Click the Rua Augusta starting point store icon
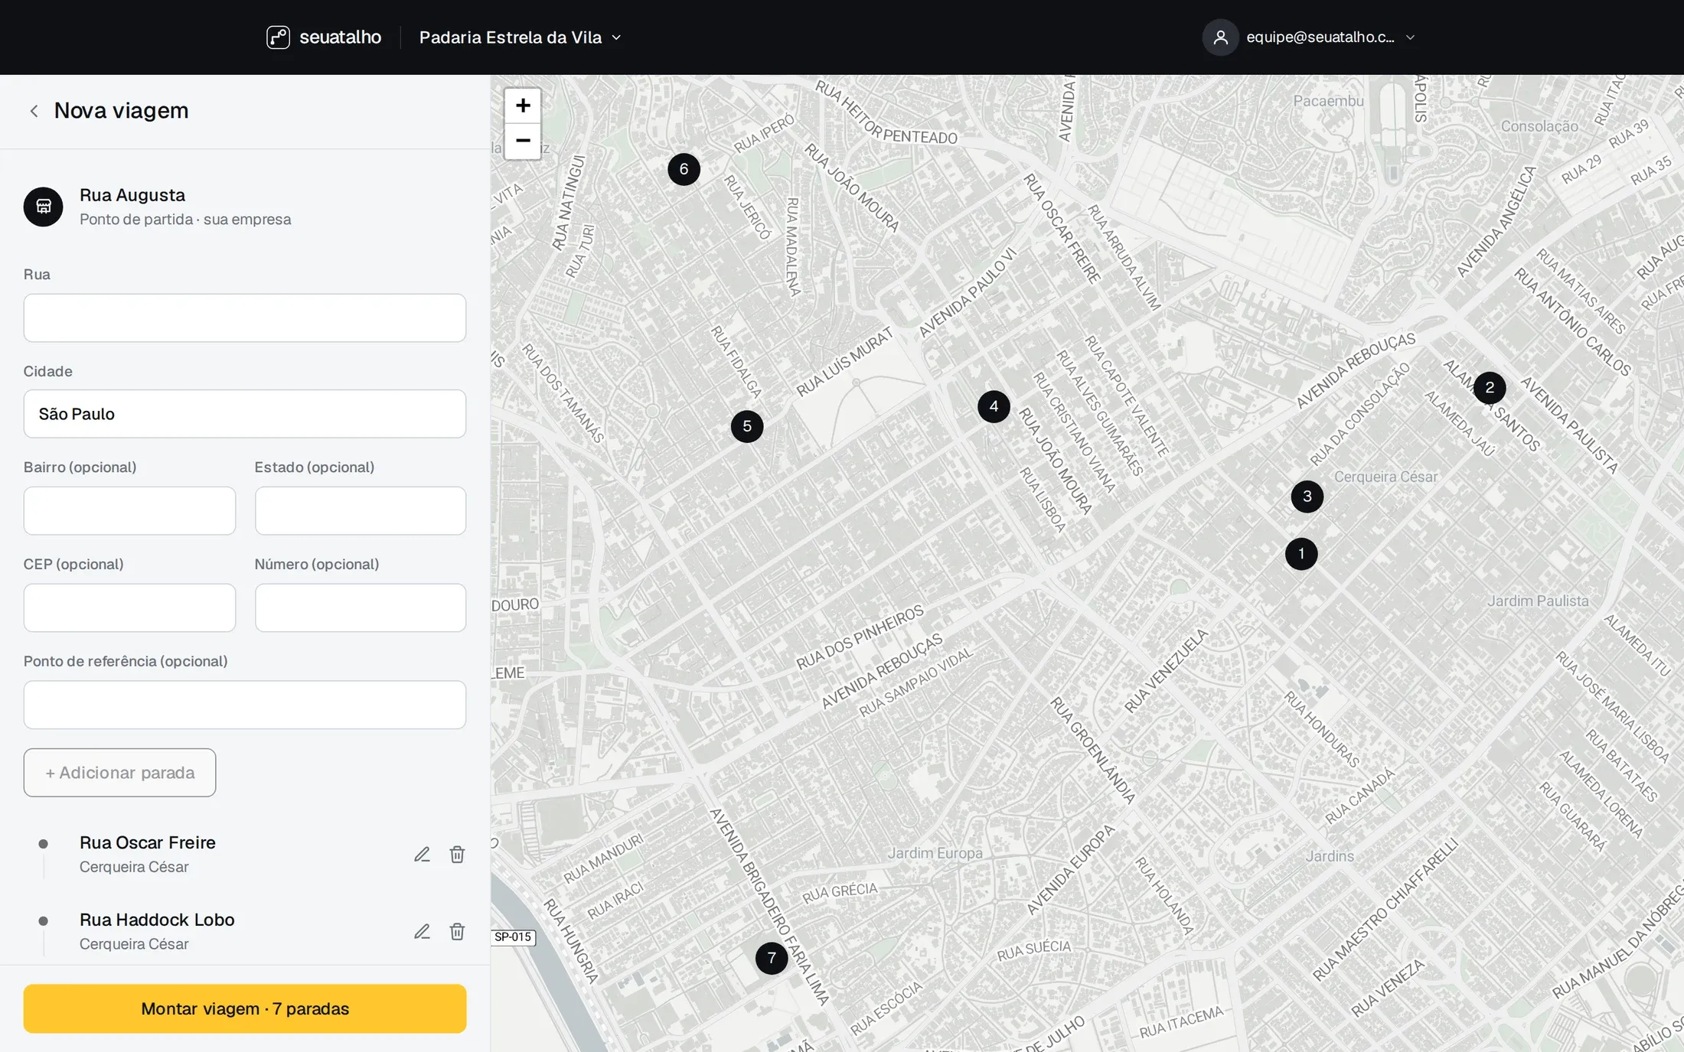Viewport: 1684px width, 1052px height. click(43, 207)
